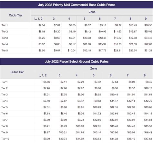Click the Priority Mail Commercial Base Cubic Prices title
Viewport: 153px width, 145px height.
tap(76, 5)
